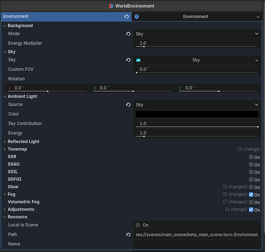Enable the SSAO On checkbox
Screen dimensions: 265x252
click(x=251, y=164)
